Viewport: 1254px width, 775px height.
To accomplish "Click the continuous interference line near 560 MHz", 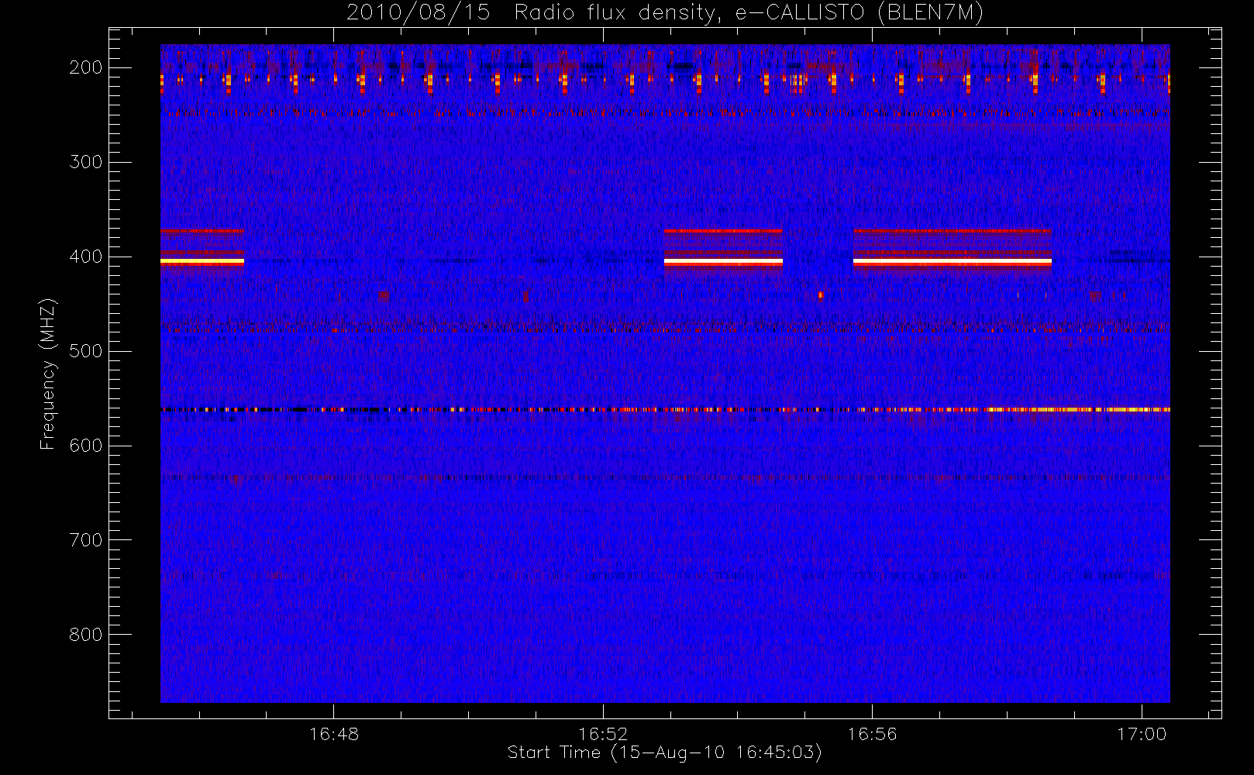I will click(x=665, y=409).
